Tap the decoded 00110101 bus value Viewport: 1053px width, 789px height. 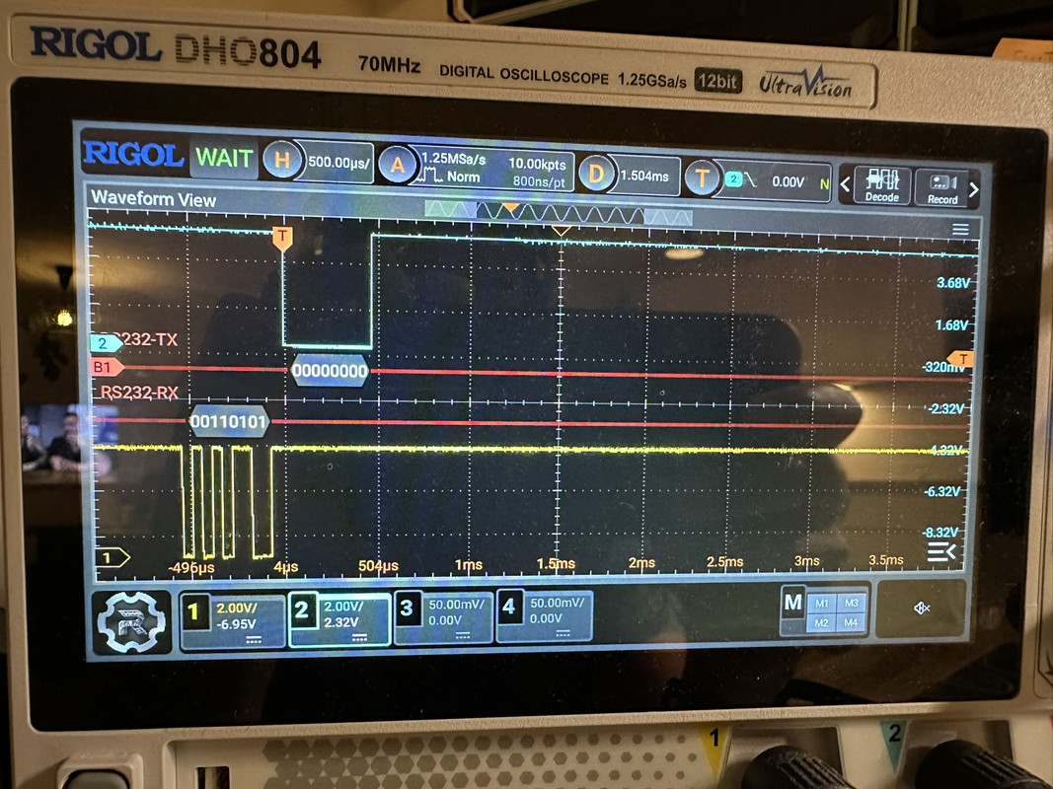(x=229, y=421)
